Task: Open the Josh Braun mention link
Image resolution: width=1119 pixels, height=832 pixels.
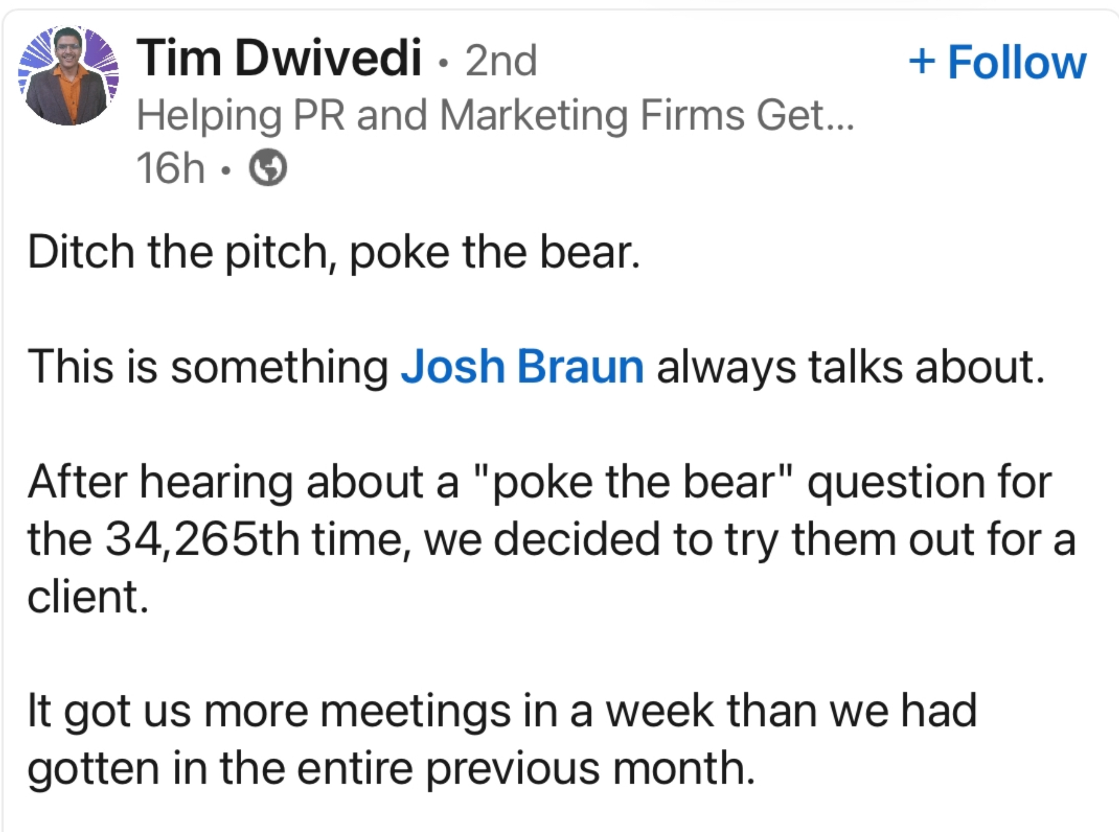Action: coord(522,366)
